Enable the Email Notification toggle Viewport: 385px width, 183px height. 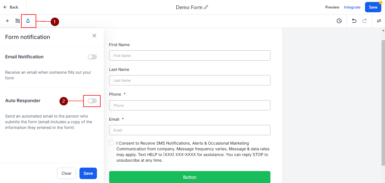(92, 57)
